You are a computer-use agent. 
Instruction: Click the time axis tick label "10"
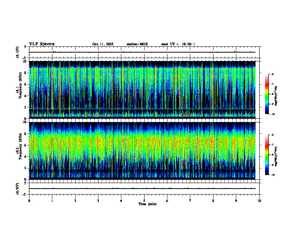259,201
